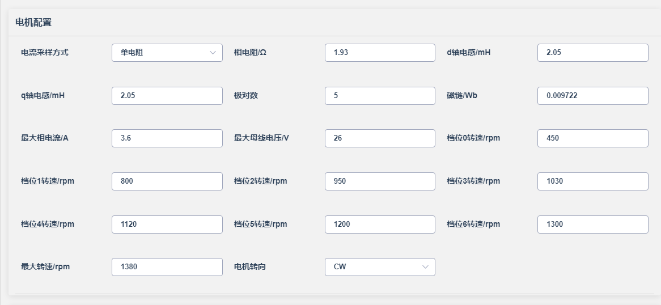661x305 pixels.
Task: Click the 电机转向 label
Action: [x=250, y=267]
